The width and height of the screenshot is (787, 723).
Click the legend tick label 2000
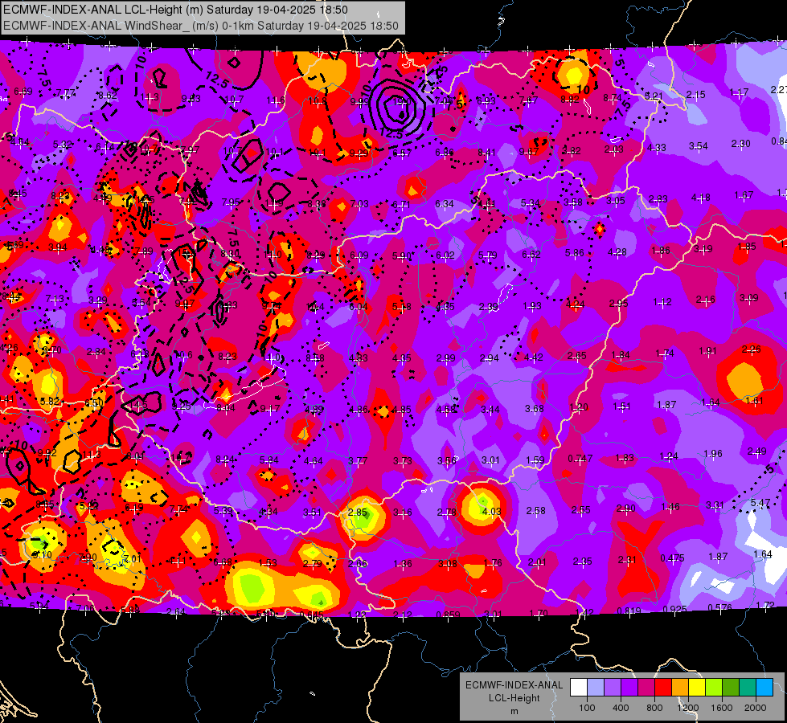[x=755, y=708]
